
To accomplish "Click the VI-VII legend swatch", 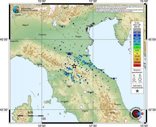I will click(x=137, y=56).
